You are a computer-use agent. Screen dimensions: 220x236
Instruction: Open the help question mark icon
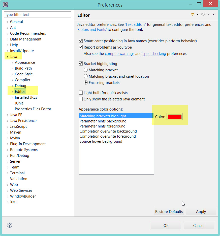pos(10,225)
